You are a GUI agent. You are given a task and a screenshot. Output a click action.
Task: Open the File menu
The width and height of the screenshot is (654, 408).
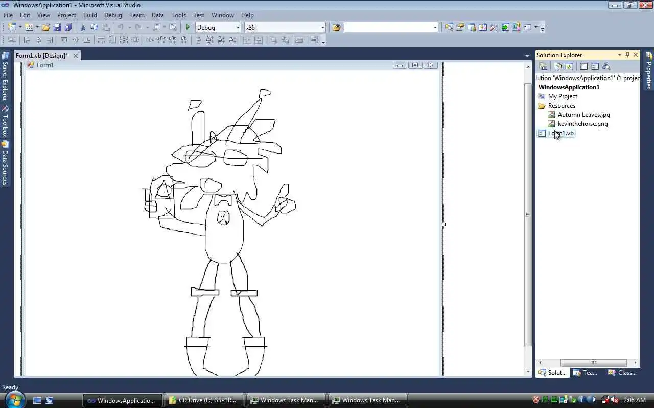[8, 15]
